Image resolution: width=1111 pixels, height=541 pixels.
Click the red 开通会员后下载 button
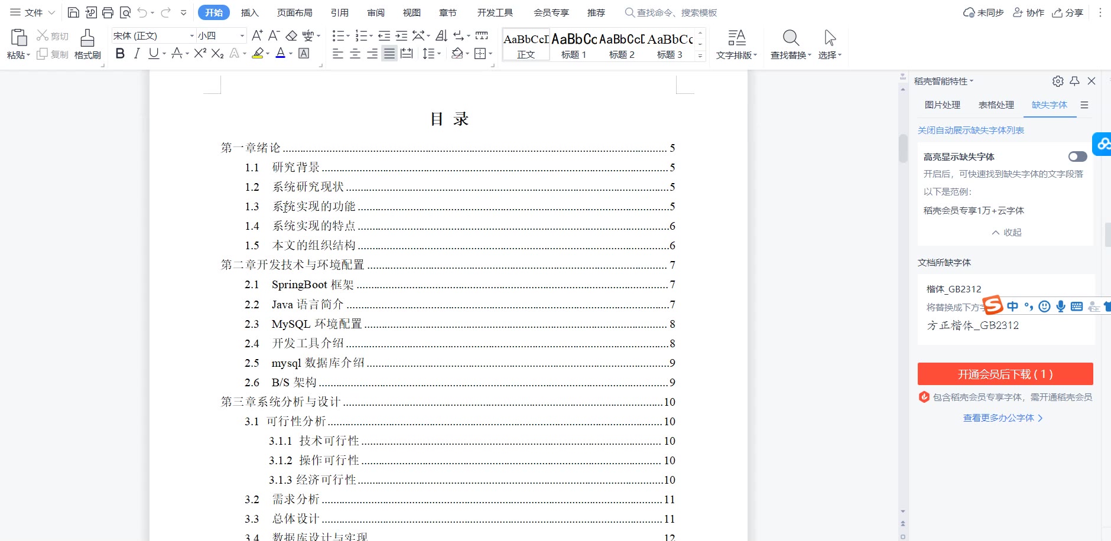tap(1005, 374)
